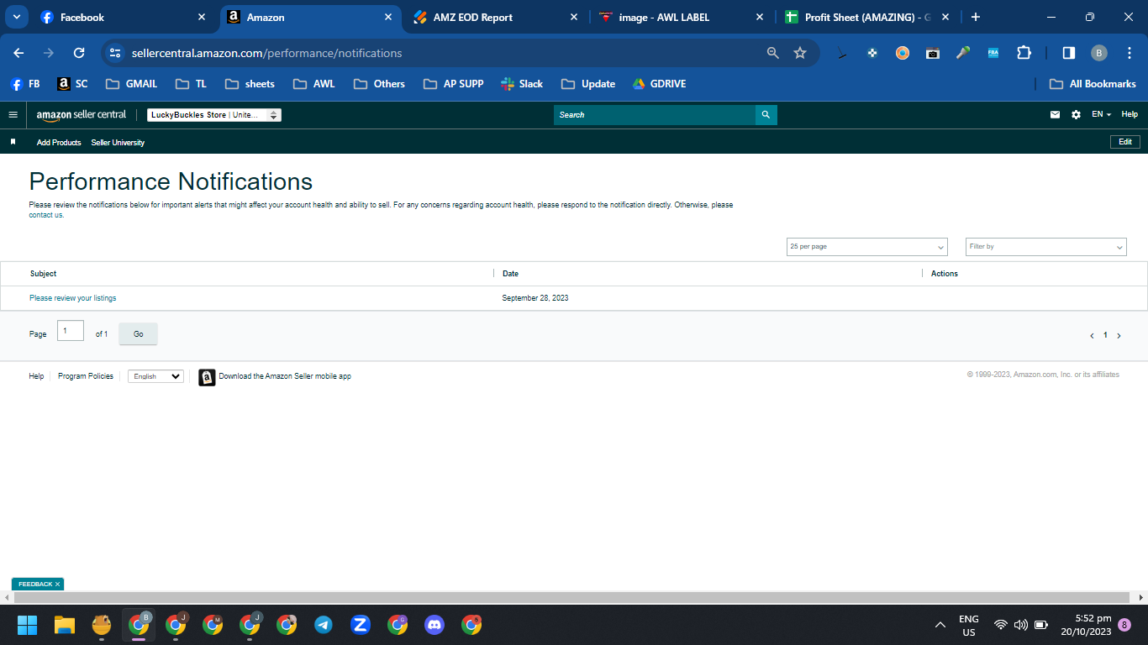This screenshot has width=1148, height=645.
Task: Click the Edit button
Action: coord(1125,142)
